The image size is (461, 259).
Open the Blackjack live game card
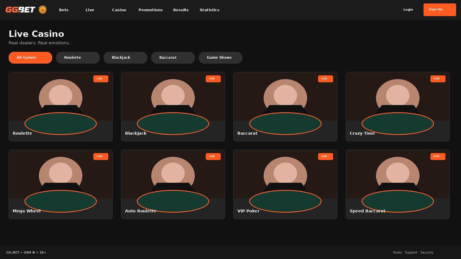pos(173,106)
